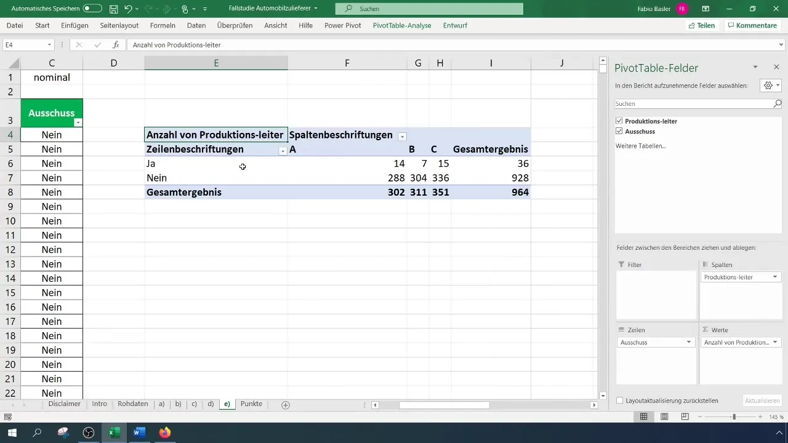The width and height of the screenshot is (788, 443).
Task: Open the Einfügen ribbon tab
Action: pos(75,26)
